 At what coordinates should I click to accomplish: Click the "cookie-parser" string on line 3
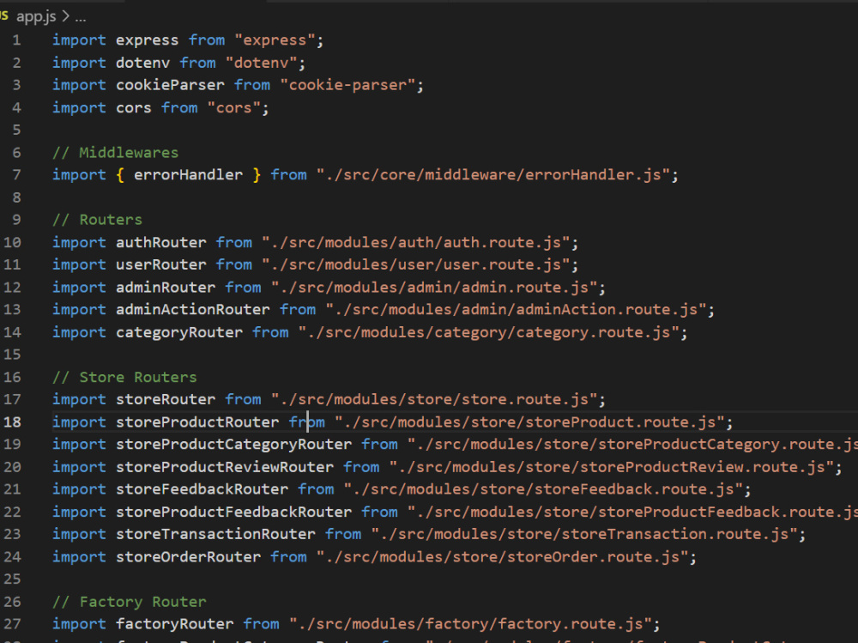pyautogui.click(x=347, y=85)
